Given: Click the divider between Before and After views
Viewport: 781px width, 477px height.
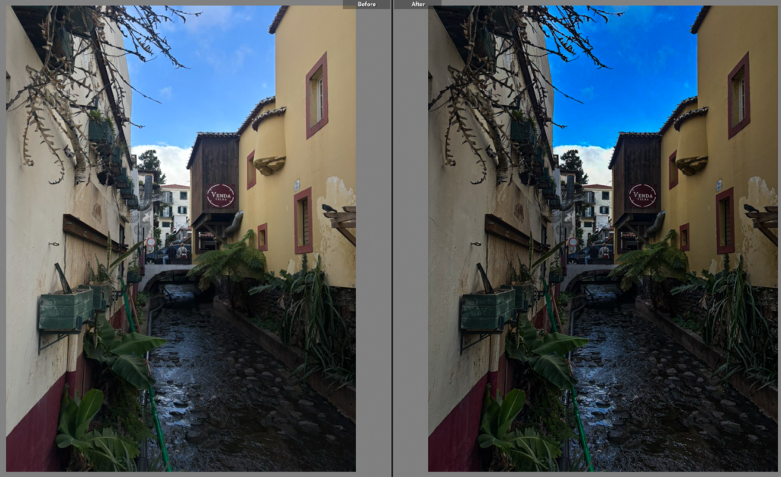Looking at the screenshot, I should pyautogui.click(x=392, y=238).
